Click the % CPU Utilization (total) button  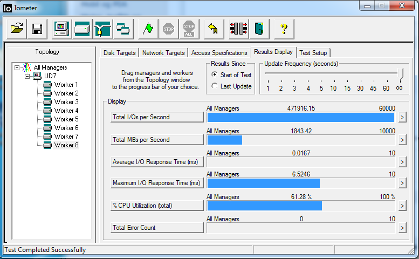157,206
